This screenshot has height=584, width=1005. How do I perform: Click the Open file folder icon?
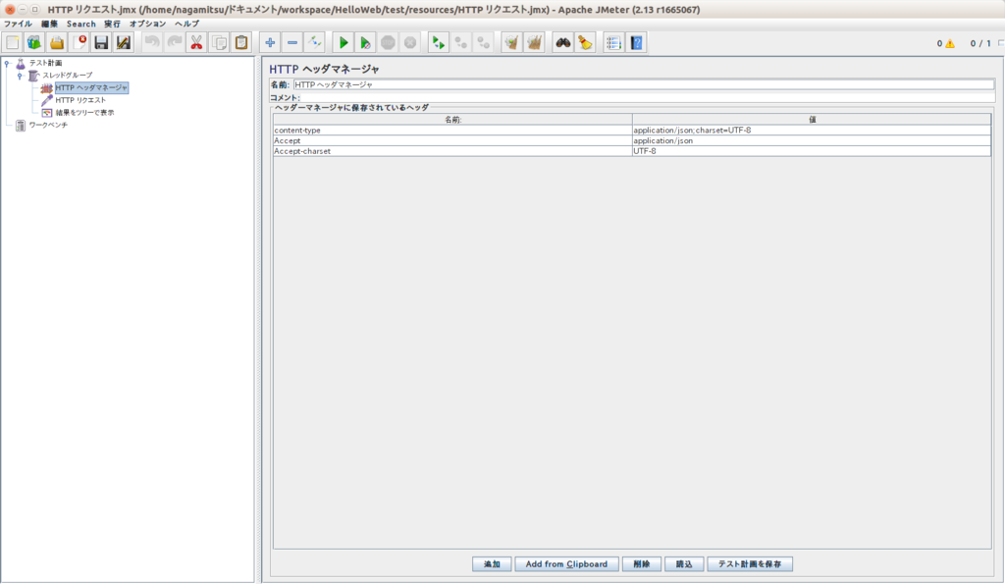57,43
